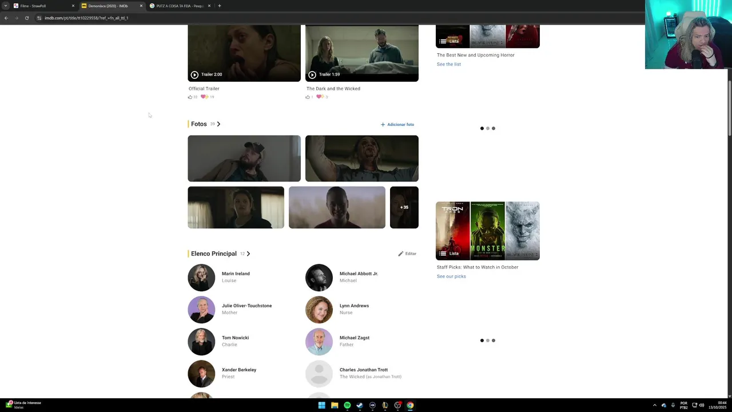
Task: Open the +35 more photos tile
Action: pos(404,207)
